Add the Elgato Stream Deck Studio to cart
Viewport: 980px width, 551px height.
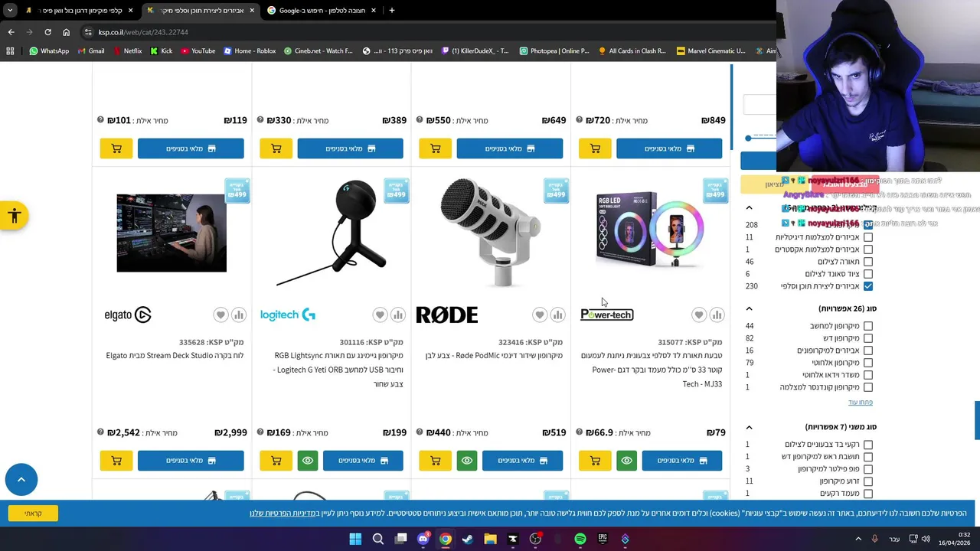[116, 461]
